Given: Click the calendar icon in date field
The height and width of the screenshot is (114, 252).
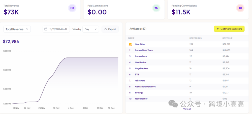Looking at the screenshot, I should pyautogui.click(x=46, y=29).
